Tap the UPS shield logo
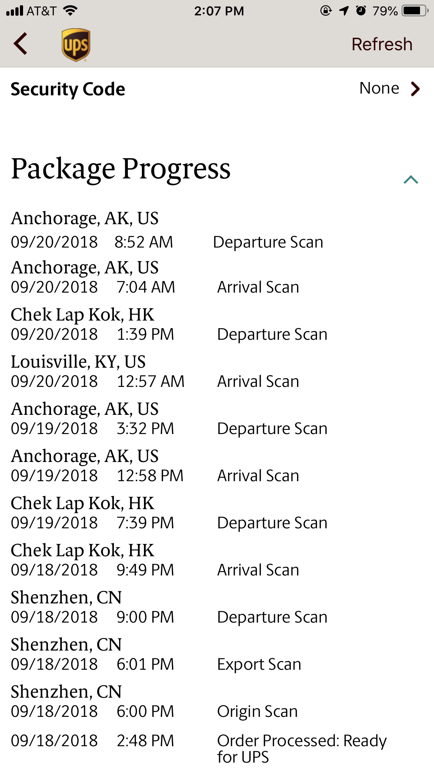Viewport: 434px width, 771px height. 76,45
